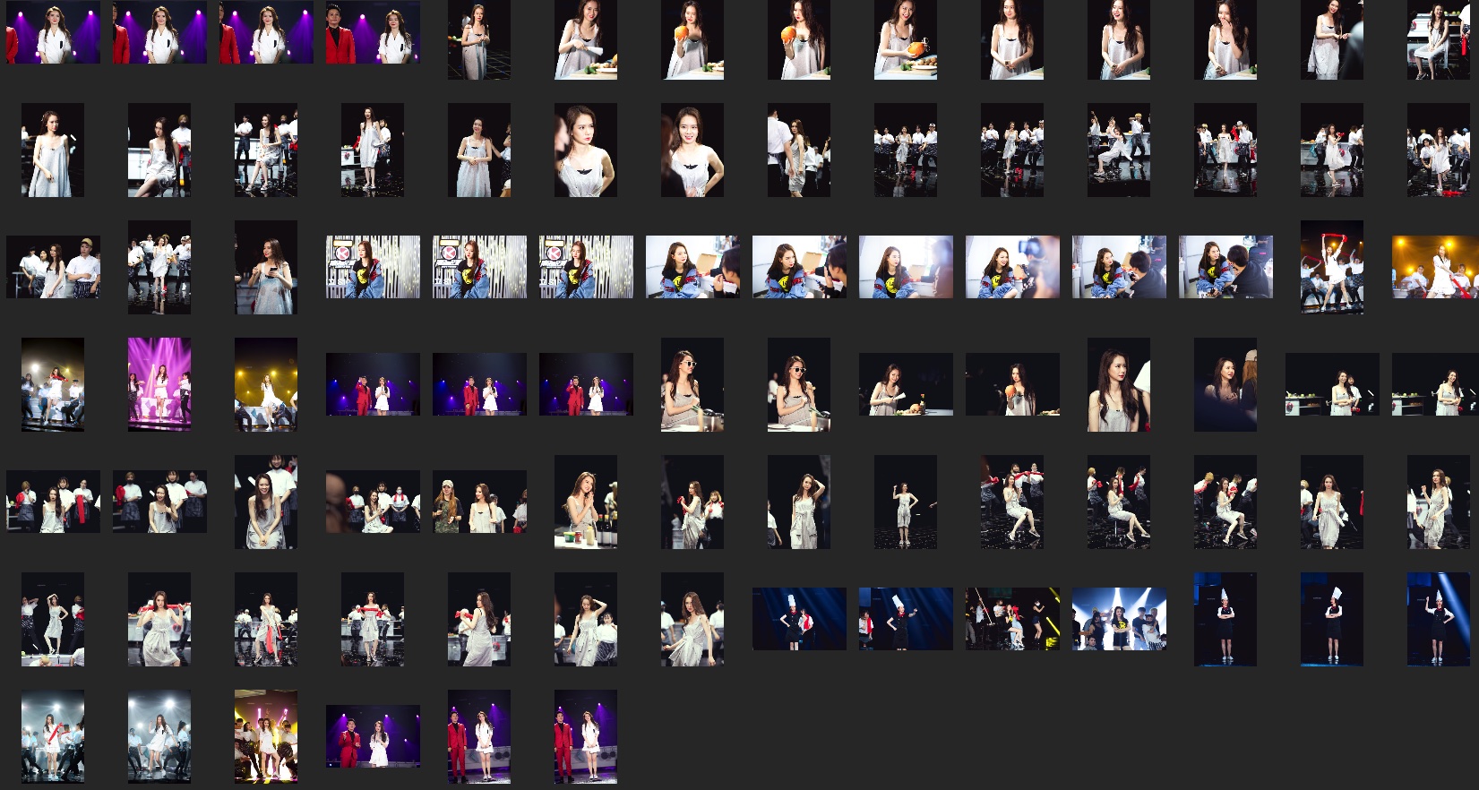The width and height of the screenshot is (1479, 790).
Task: Open photo of woman beside person in camouflage
Action: point(479,502)
